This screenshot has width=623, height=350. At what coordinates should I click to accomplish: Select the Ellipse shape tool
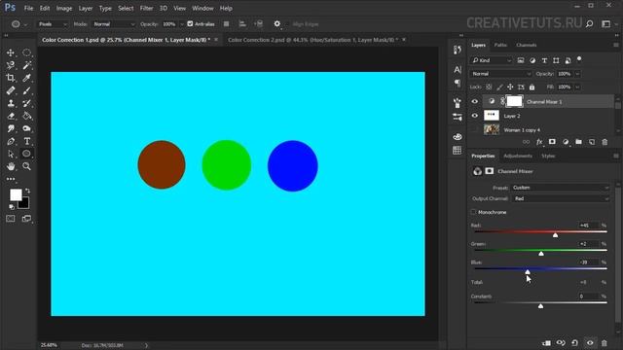(x=26, y=154)
